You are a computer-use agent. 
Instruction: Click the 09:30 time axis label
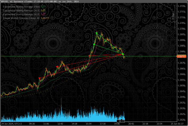(x=32, y=124)
